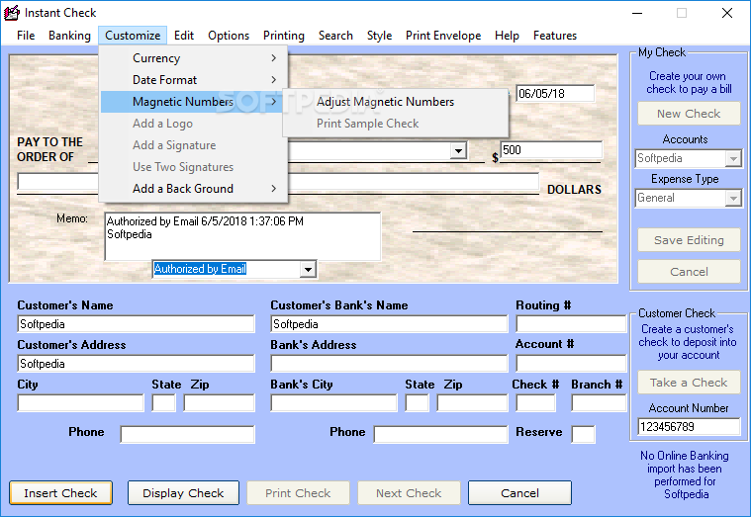Click Cancel in My Check panel
Image resolution: width=751 pixels, height=517 pixels.
coord(689,272)
